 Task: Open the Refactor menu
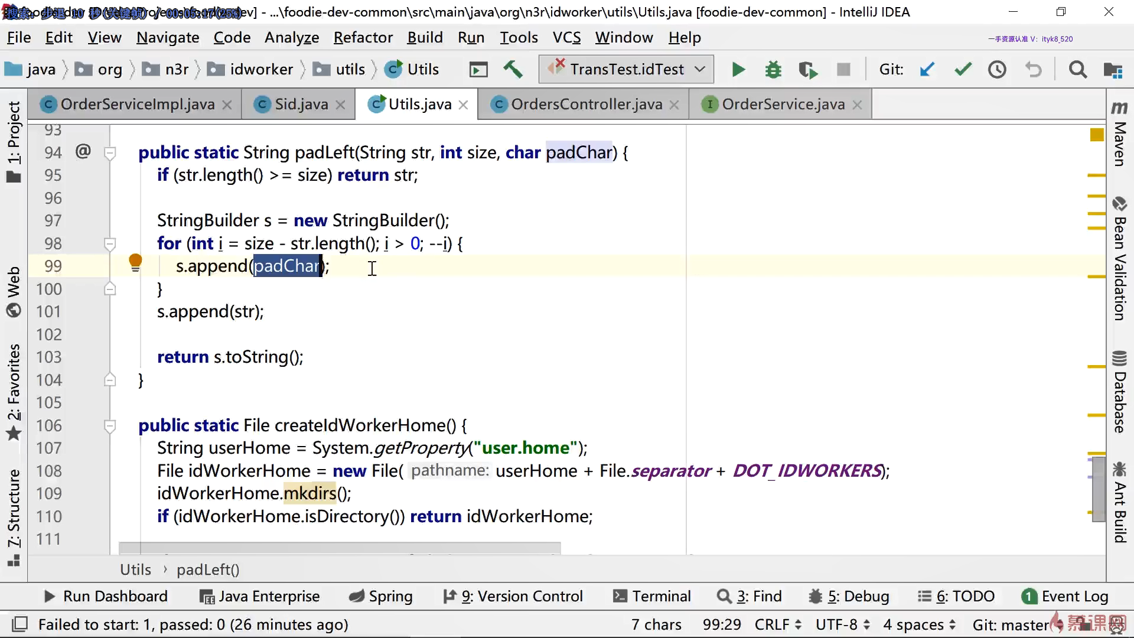[363, 38]
